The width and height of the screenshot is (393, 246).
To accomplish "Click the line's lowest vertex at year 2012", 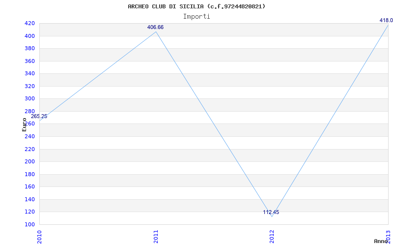I will (x=272, y=216).
